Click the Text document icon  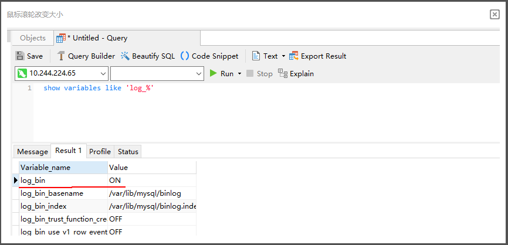[256, 56]
